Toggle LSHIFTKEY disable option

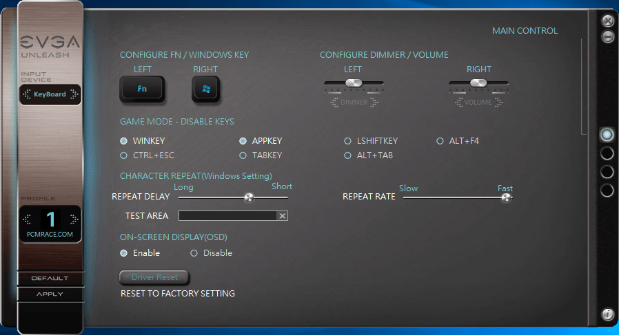click(x=347, y=141)
